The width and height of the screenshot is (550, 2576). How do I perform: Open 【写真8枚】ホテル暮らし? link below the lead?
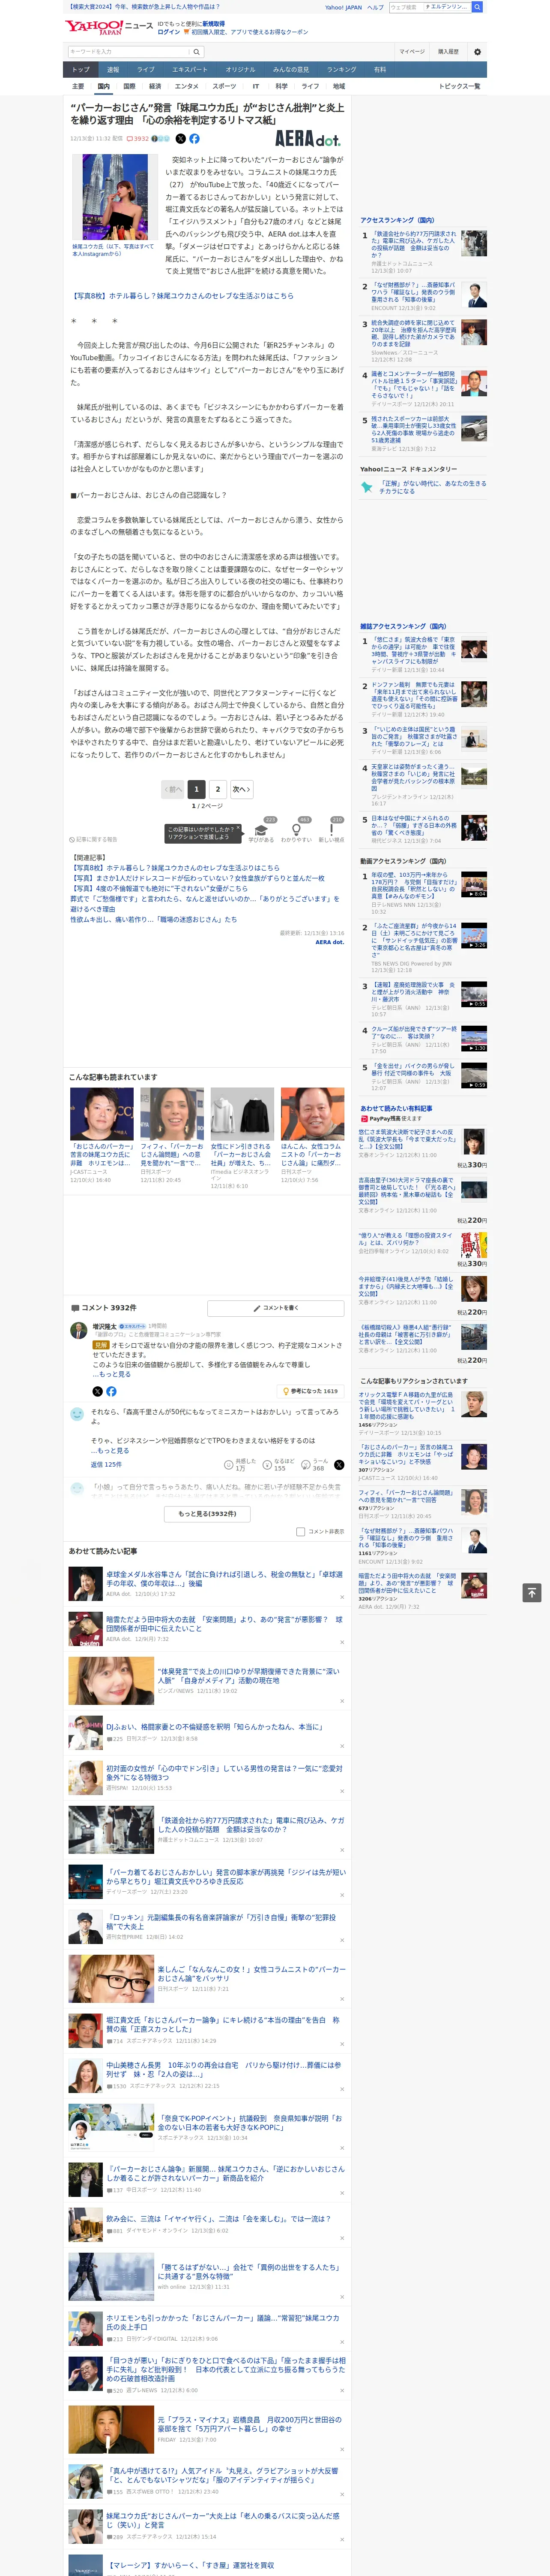182,296
